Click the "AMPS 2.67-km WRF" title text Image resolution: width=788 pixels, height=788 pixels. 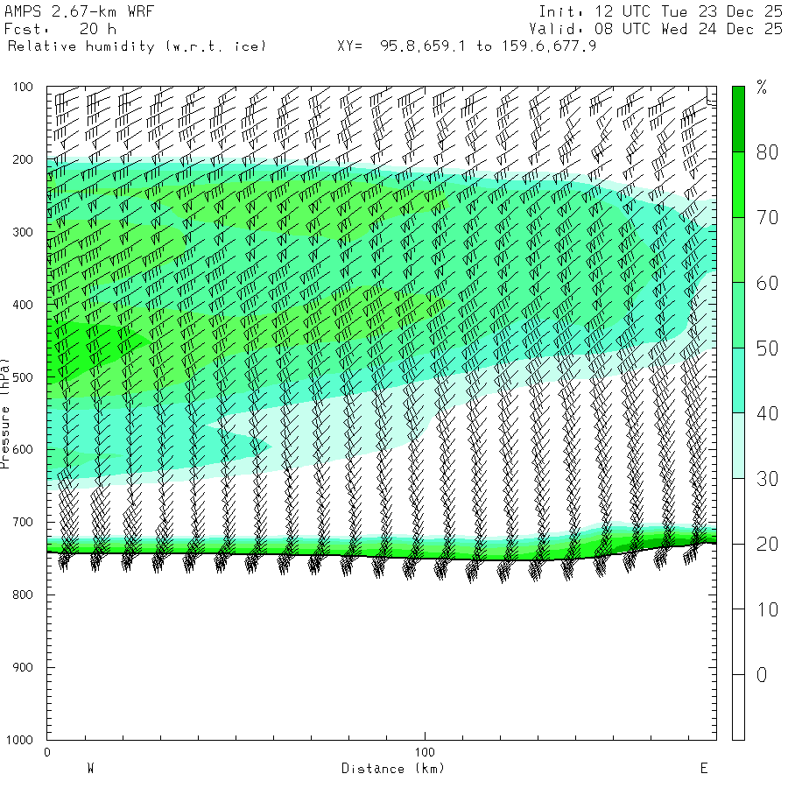[79, 11]
